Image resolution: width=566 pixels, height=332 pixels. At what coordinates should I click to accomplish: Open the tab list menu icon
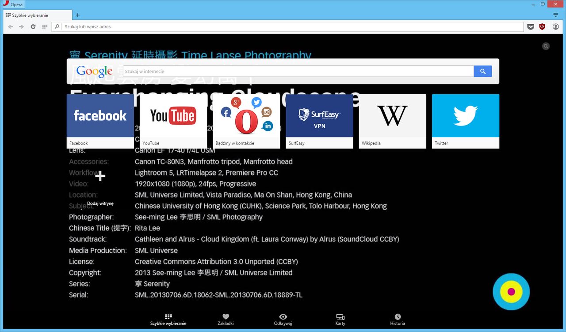(556, 15)
